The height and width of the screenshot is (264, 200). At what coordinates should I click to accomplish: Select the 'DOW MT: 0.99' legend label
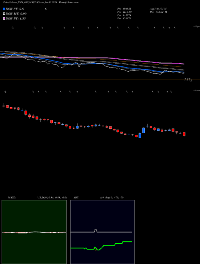[x=16, y=14]
